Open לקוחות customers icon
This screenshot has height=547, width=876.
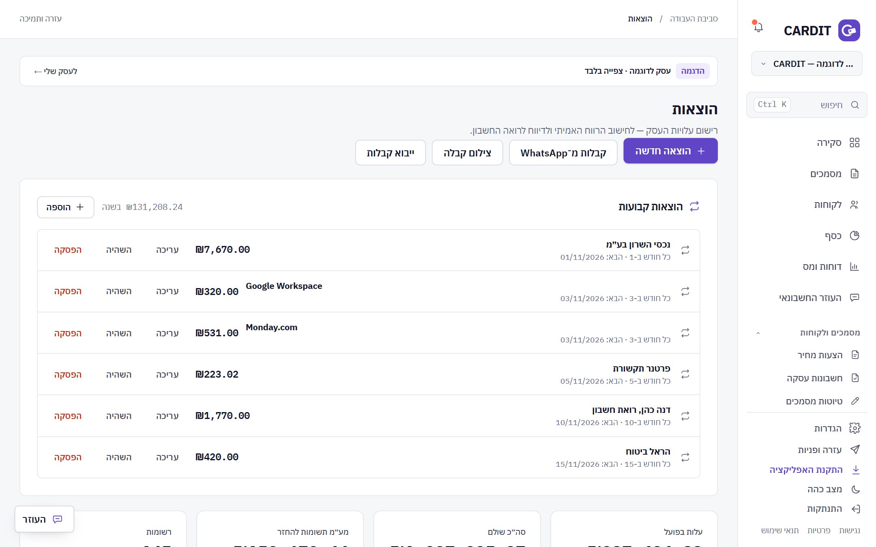point(855,205)
